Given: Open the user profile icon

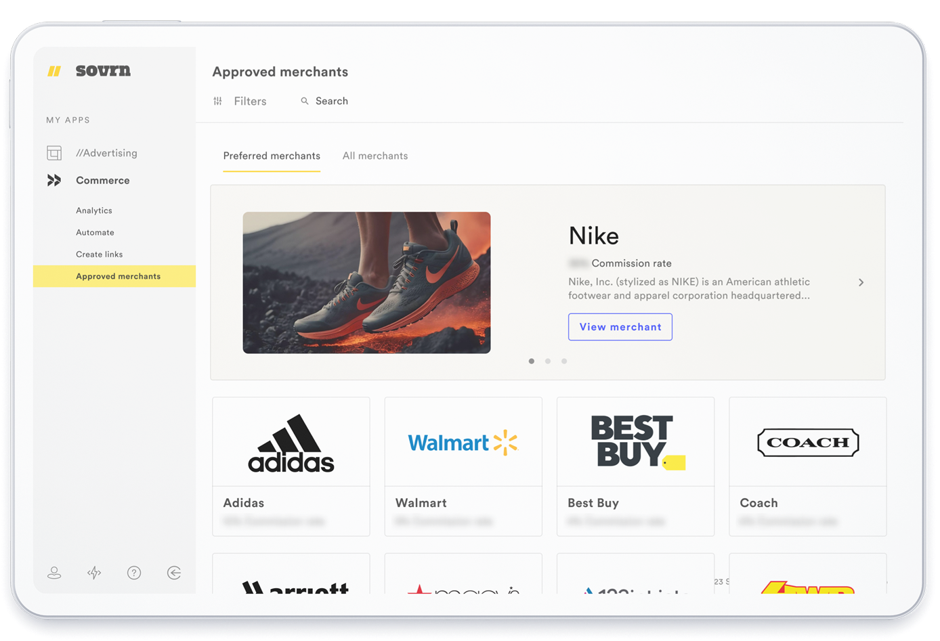Looking at the screenshot, I should pos(54,573).
